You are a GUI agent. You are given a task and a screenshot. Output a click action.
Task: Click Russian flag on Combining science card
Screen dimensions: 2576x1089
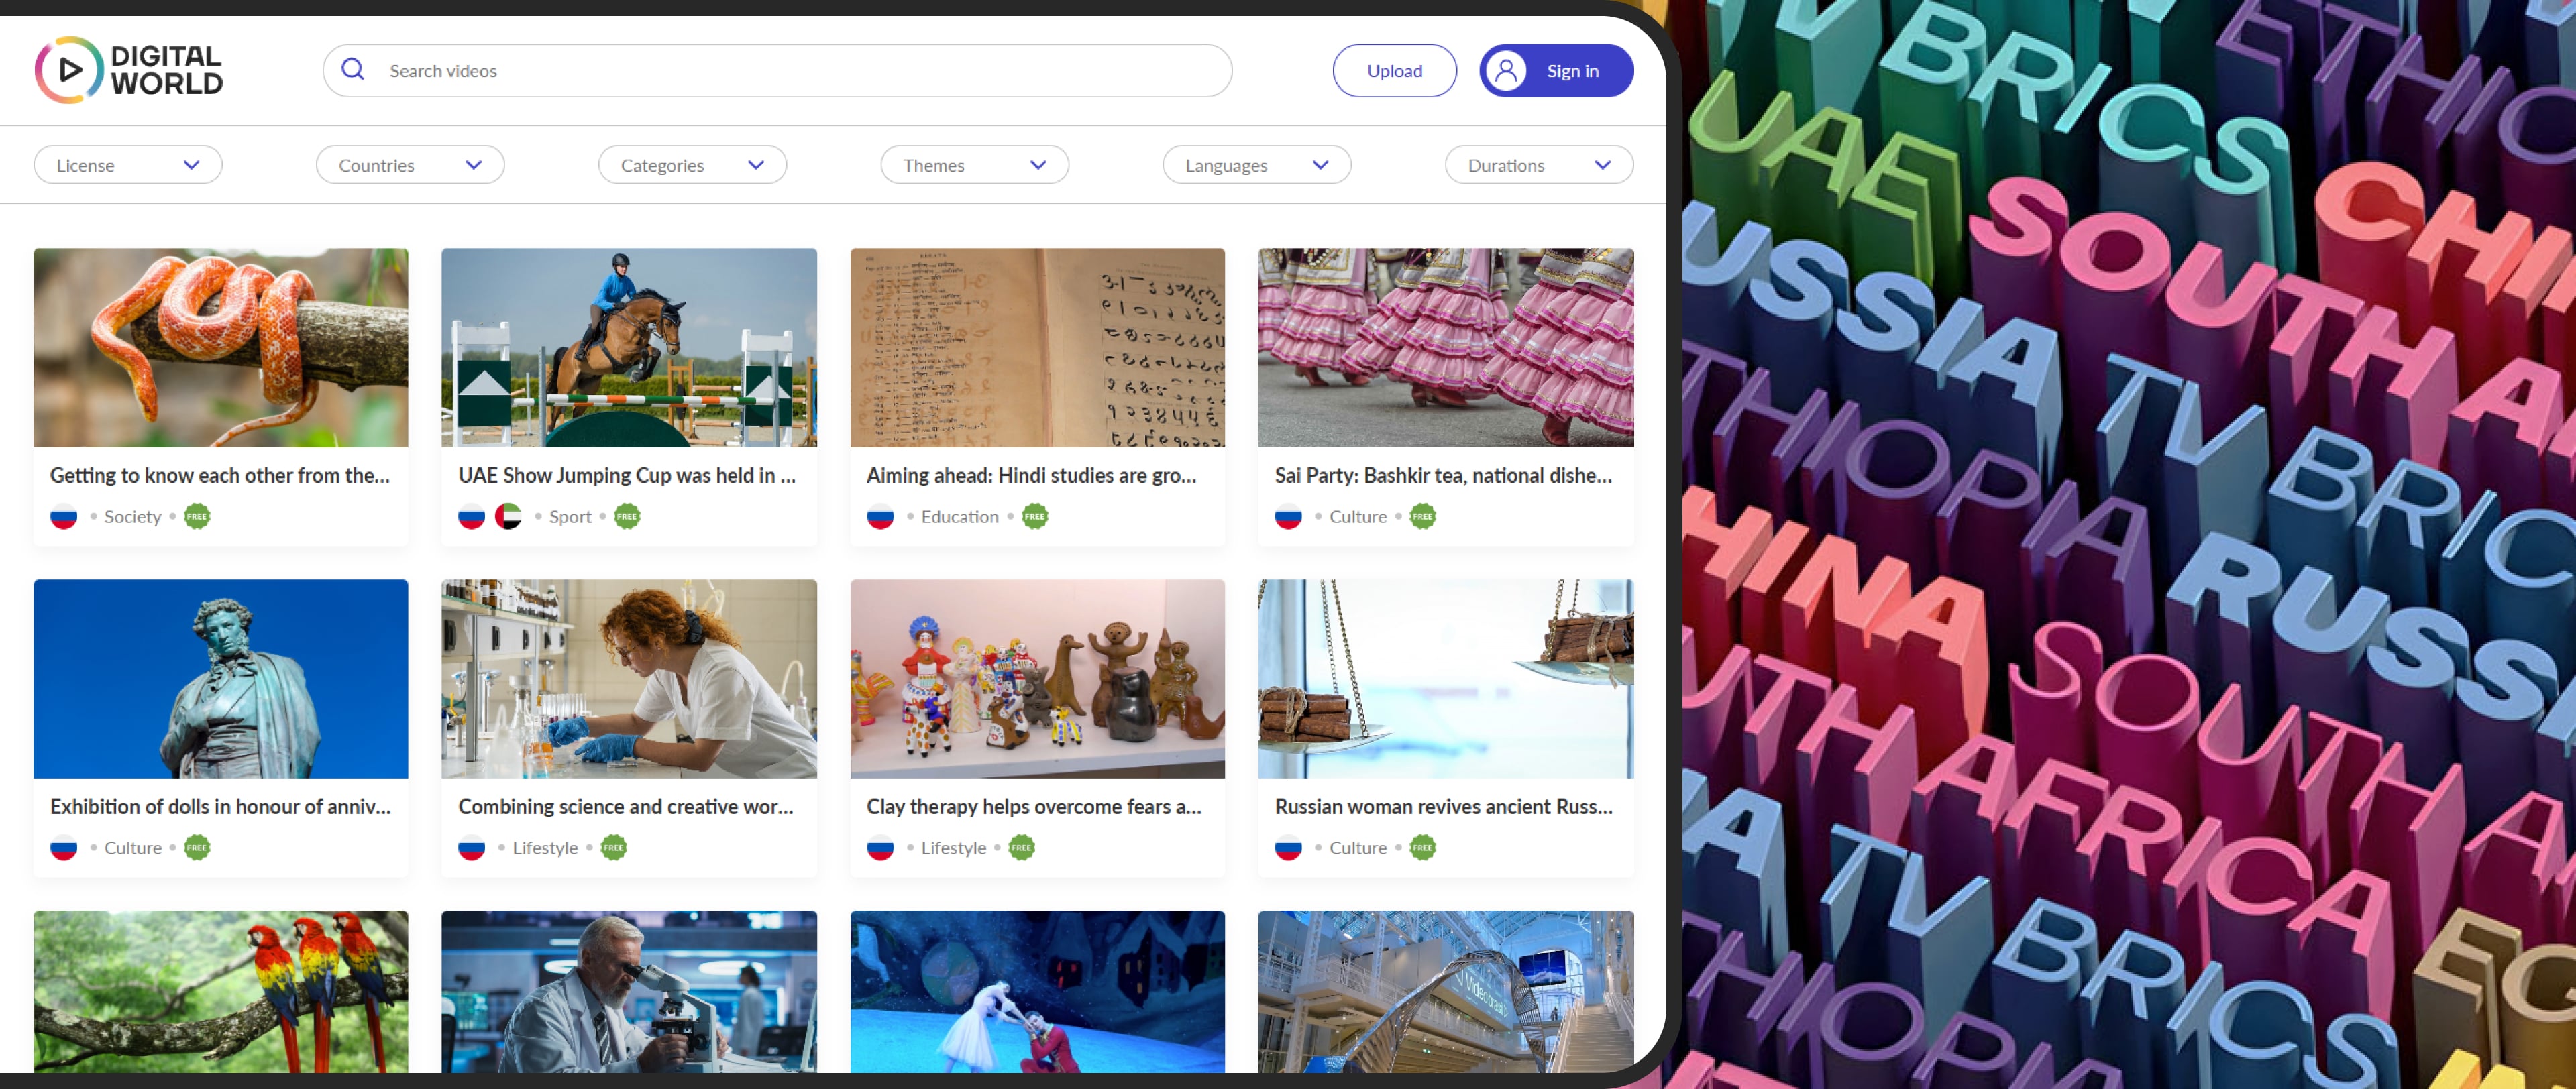(472, 848)
